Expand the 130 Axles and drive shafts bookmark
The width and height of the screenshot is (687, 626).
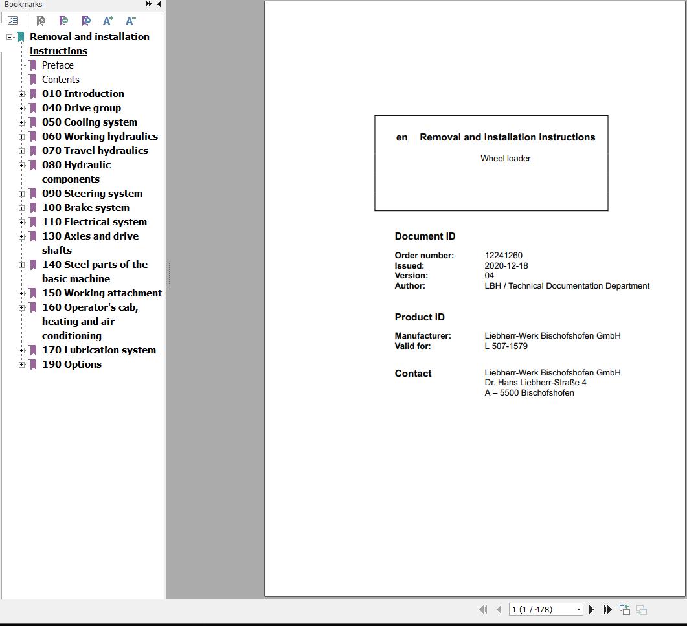[x=21, y=236]
